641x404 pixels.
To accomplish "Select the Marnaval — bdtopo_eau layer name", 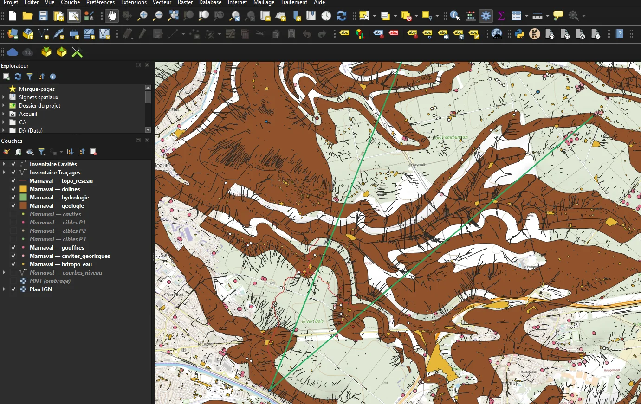I will coord(61,264).
